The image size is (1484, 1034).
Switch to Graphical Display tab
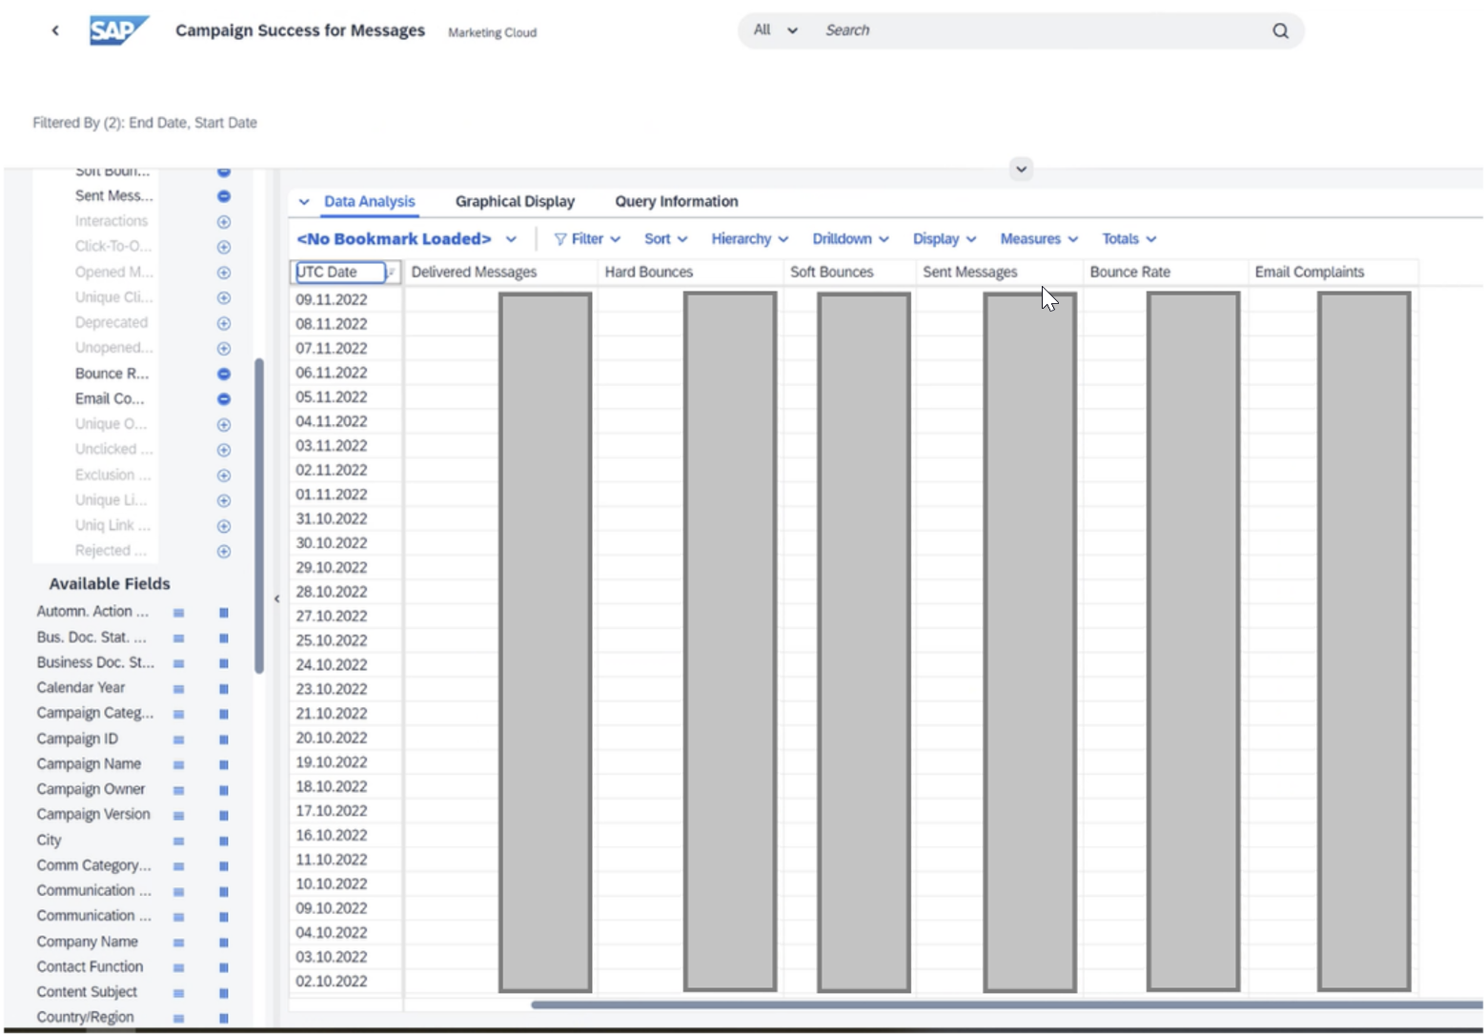[515, 201]
